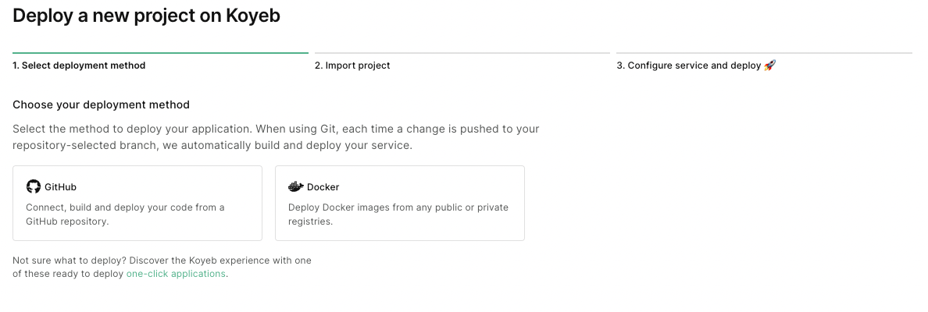
Task: Open the one-click applications link
Action: pyautogui.click(x=176, y=274)
